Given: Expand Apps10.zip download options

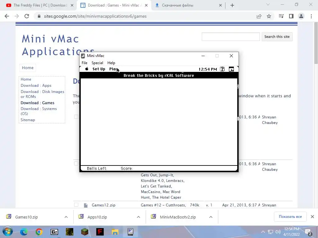Looking at the screenshot, I should coord(139,217).
